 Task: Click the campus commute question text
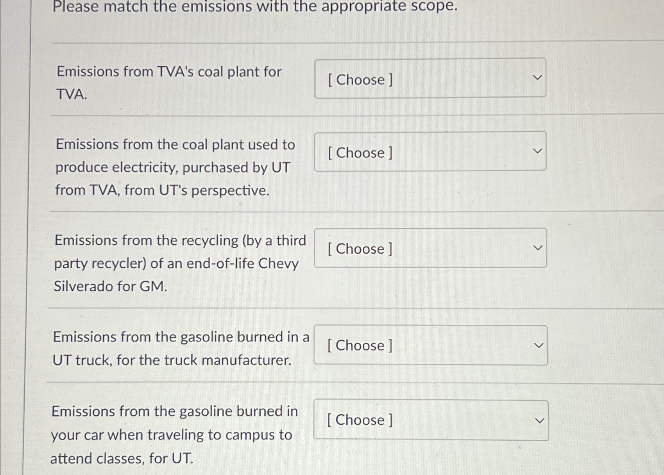[x=172, y=434]
